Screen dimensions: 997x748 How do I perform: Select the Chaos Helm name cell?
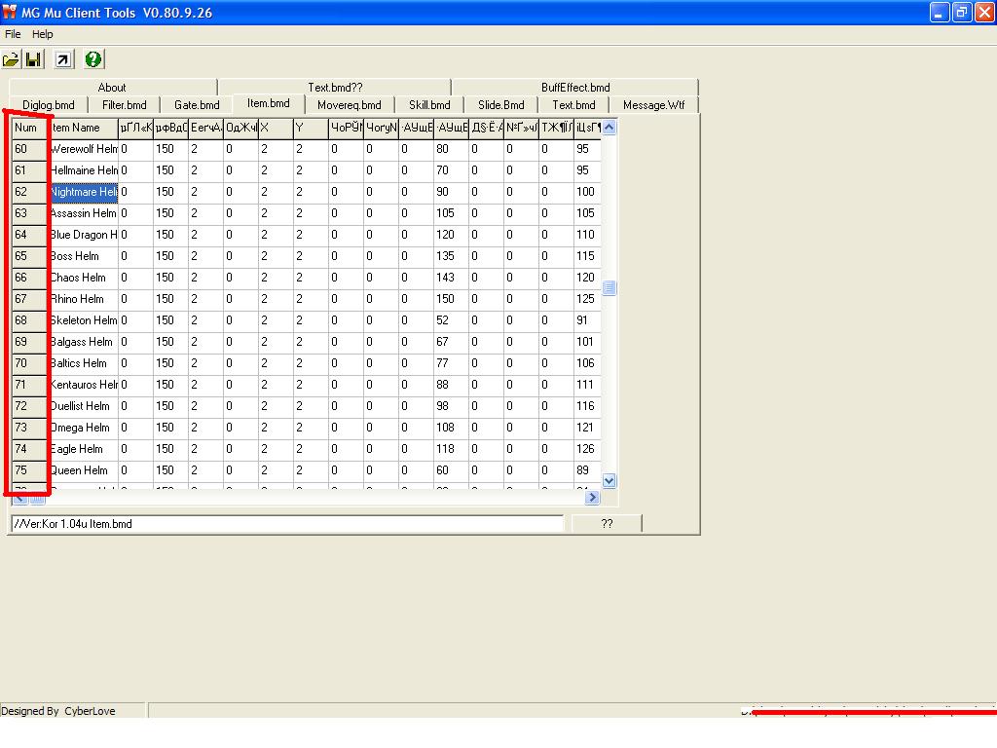pos(84,278)
